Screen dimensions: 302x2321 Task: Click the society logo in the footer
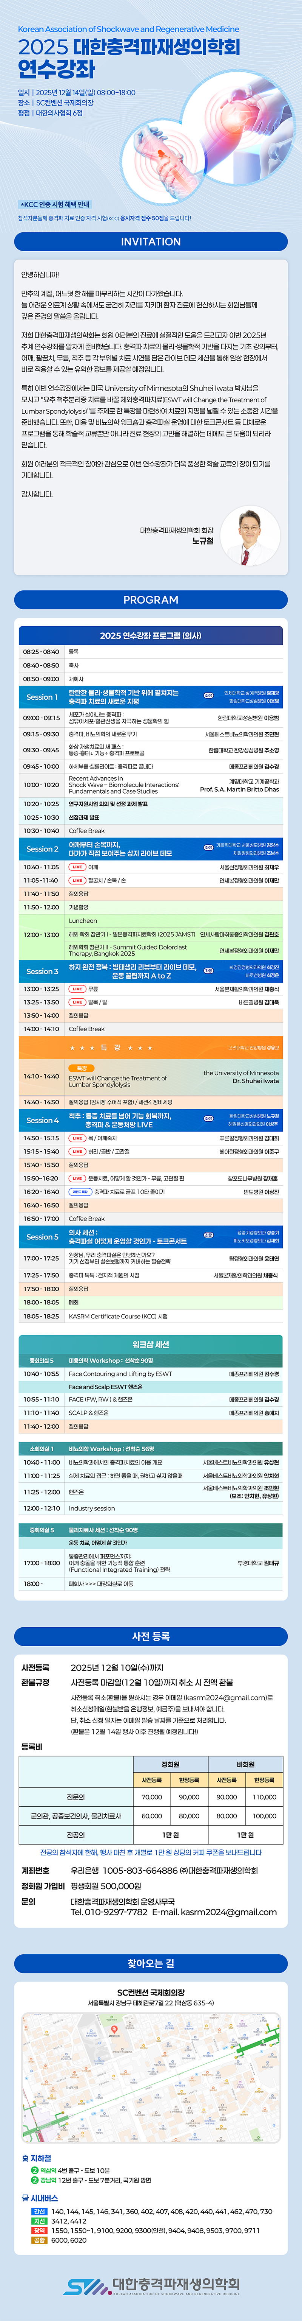pos(151,2285)
